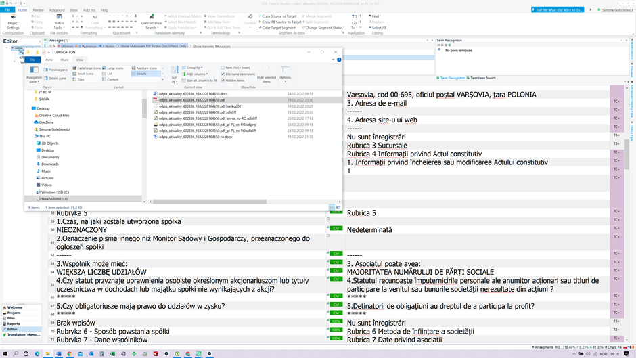Open Share tab in Explorer window

(x=64, y=60)
